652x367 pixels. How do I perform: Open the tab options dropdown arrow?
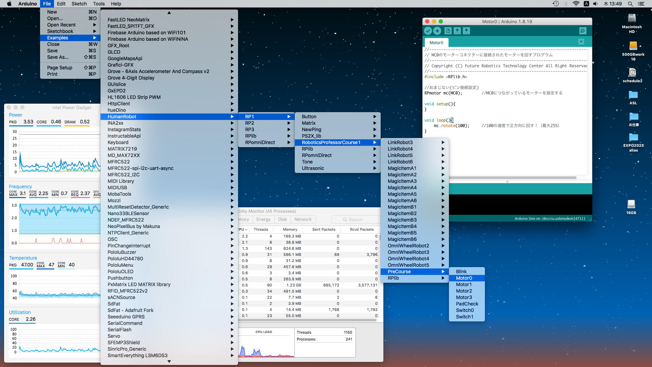(x=581, y=42)
